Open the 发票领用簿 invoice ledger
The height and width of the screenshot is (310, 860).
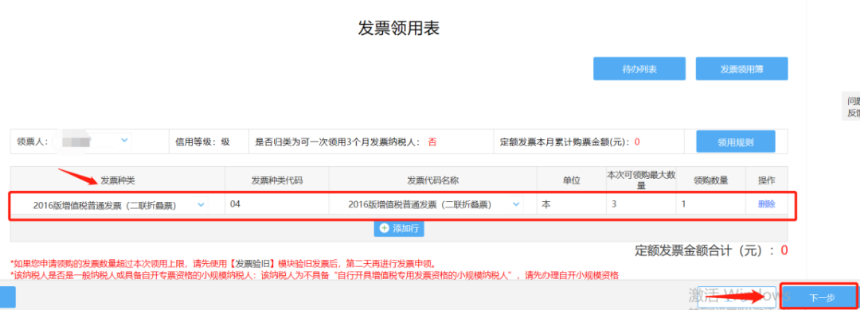click(x=741, y=69)
